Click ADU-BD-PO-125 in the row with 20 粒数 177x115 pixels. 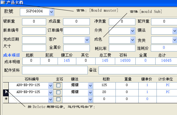[28, 92]
